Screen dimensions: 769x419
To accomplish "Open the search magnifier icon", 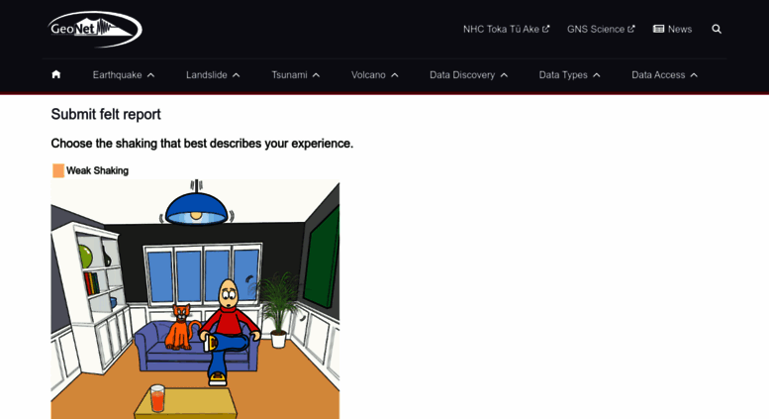I will [717, 29].
